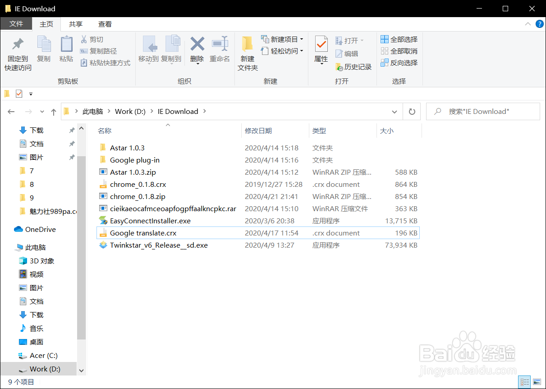Click Invert selection (反向选择)

pyautogui.click(x=399, y=63)
